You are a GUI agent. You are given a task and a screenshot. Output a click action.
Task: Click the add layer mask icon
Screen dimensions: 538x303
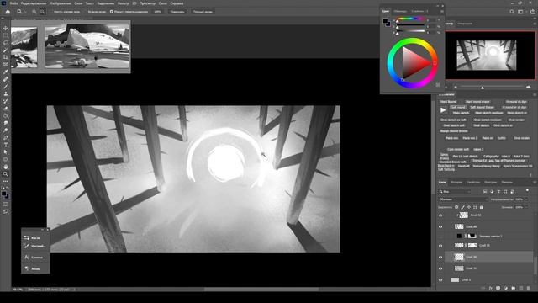click(x=498, y=288)
